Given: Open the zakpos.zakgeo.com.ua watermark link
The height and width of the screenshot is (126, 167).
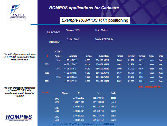Looking at the screenshot, I should 83,124.
